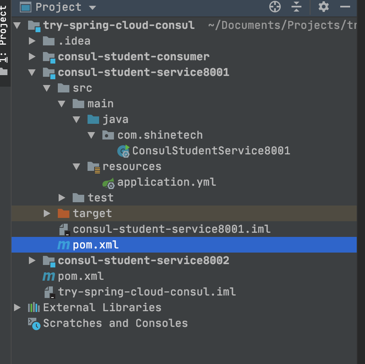Expand the test folder
The width and height of the screenshot is (365, 364).
[62, 198]
